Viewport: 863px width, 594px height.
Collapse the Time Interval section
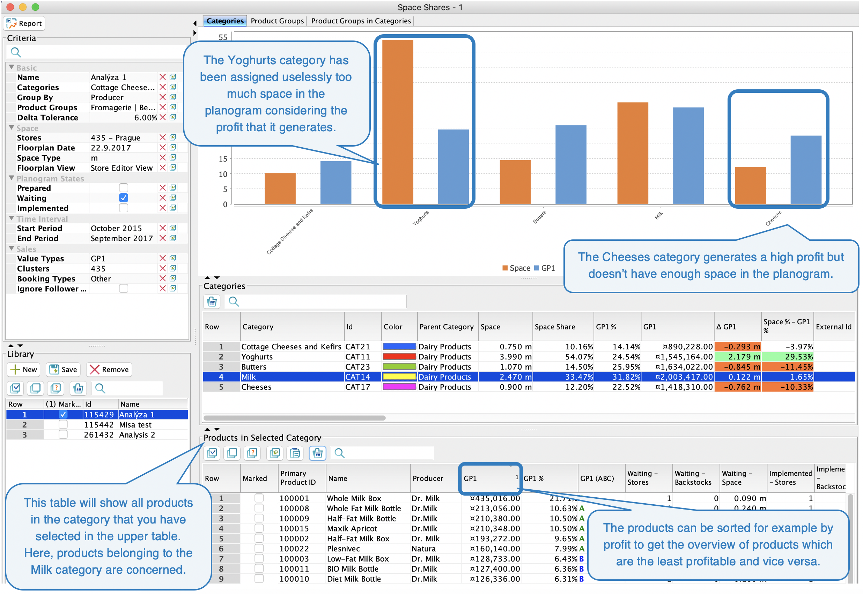[x=12, y=219]
